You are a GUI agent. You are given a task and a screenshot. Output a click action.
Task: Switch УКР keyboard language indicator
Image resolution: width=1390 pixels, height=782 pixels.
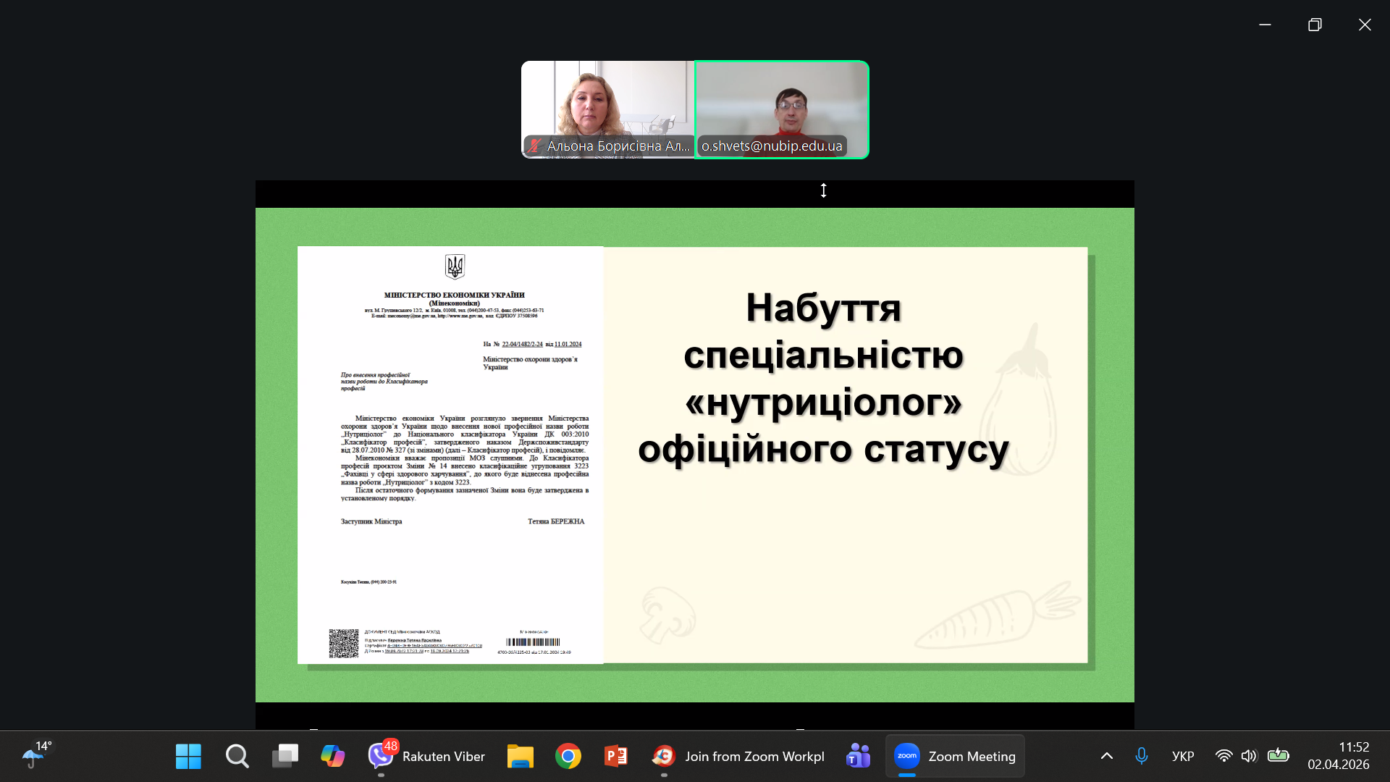tap(1182, 756)
